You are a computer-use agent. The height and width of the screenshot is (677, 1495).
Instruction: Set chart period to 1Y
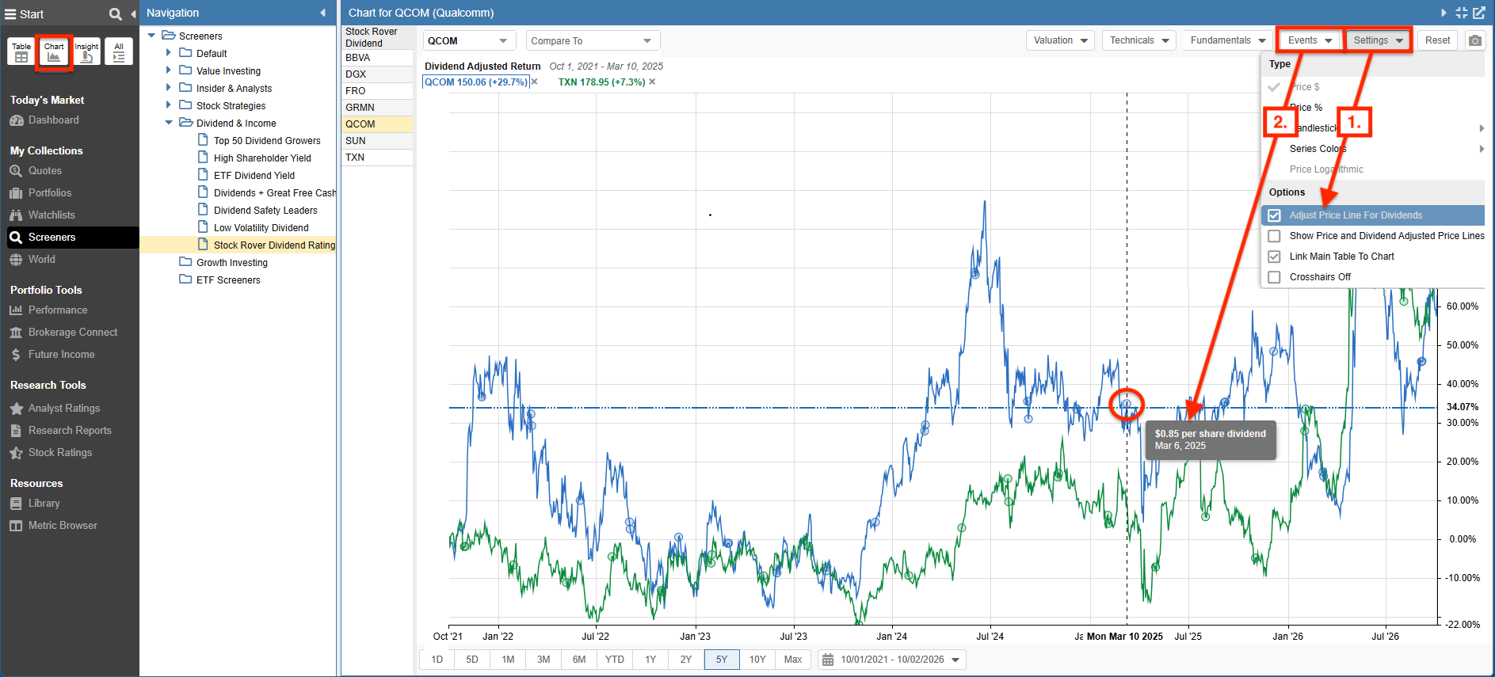click(650, 660)
